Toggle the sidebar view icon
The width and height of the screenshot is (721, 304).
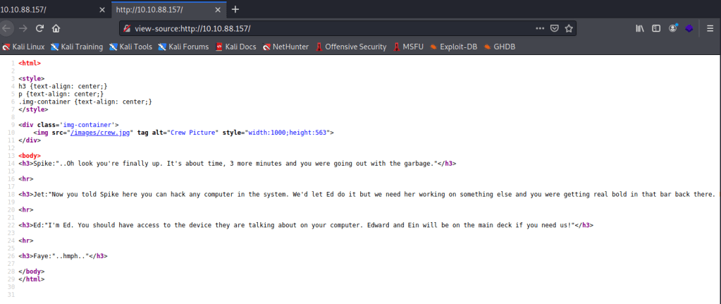click(656, 28)
